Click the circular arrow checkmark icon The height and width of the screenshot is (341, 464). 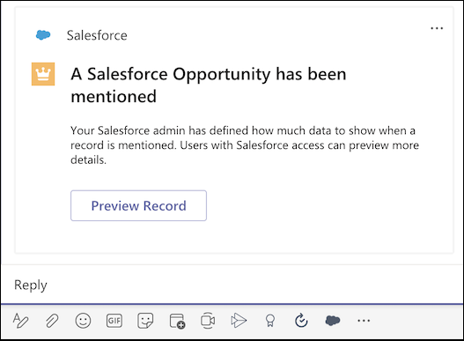[301, 320]
